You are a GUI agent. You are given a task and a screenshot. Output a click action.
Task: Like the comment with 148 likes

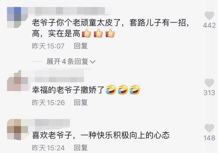(x=209, y=128)
